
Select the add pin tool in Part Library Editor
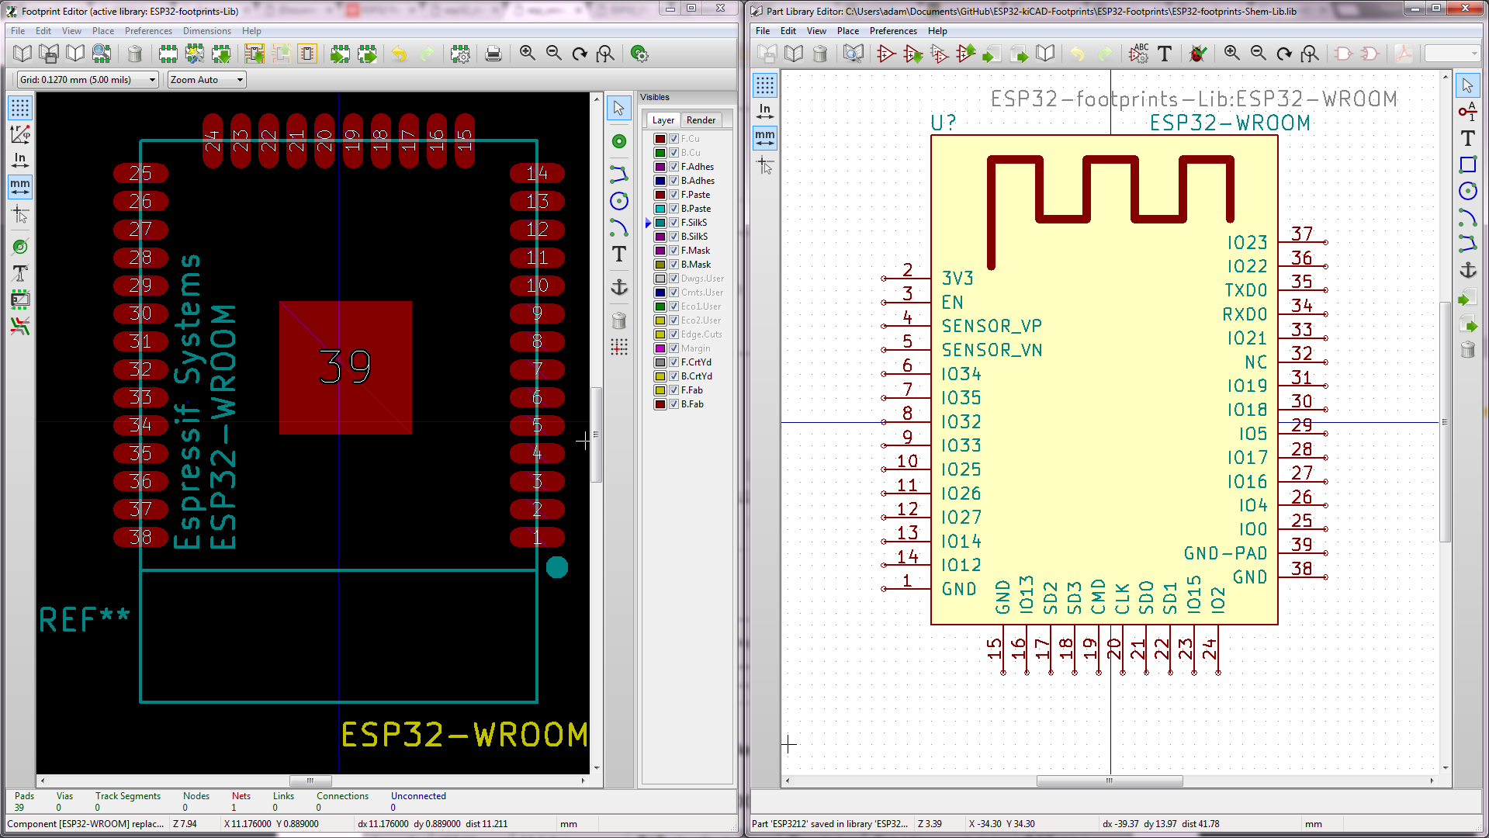point(1467,112)
